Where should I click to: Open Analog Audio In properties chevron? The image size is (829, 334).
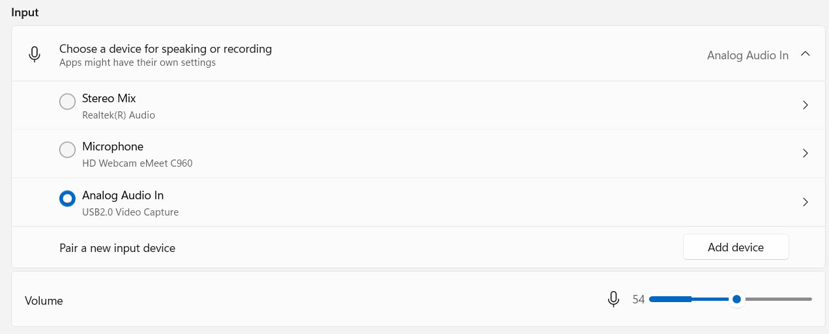pyautogui.click(x=806, y=202)
